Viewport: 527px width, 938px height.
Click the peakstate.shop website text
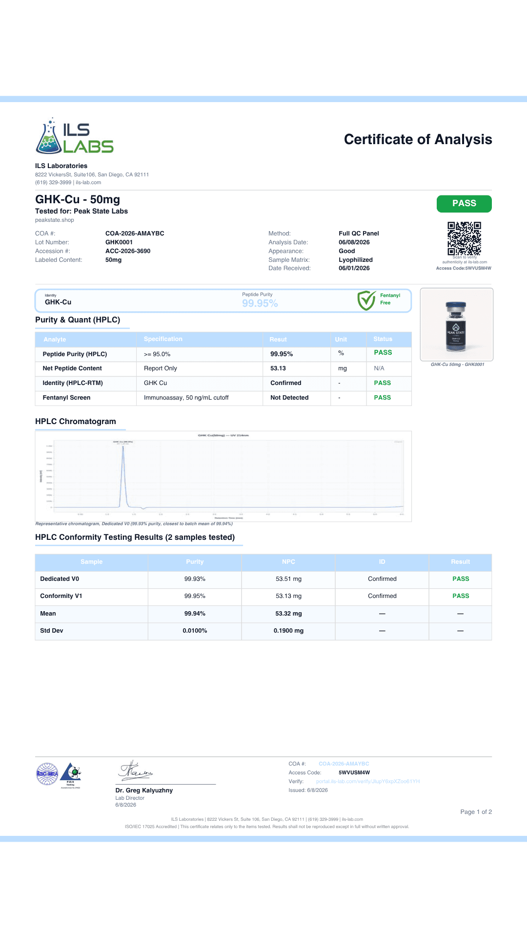(55, 220)
